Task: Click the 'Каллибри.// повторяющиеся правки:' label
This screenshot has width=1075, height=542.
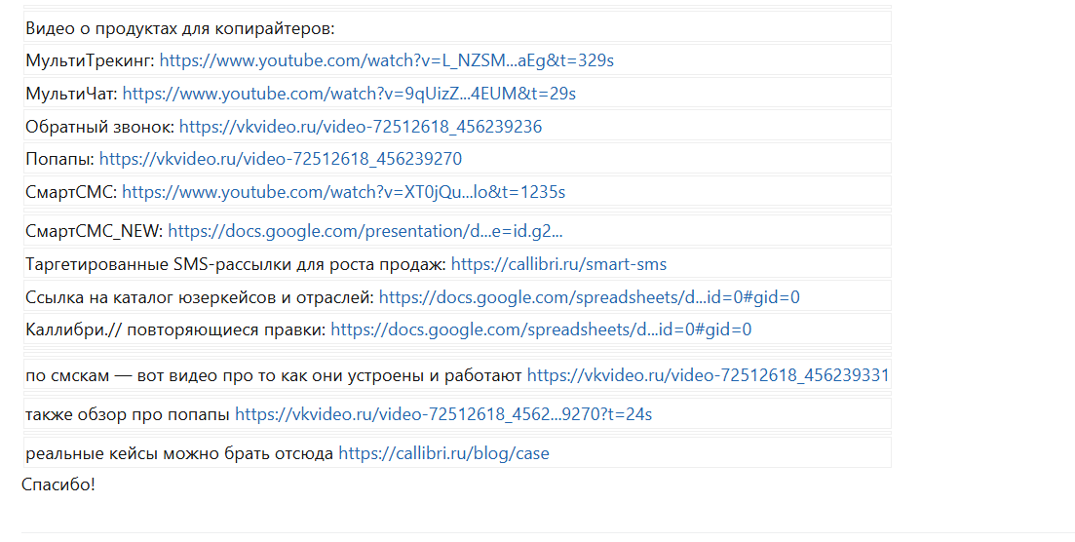Action: (x=176, y=330)
